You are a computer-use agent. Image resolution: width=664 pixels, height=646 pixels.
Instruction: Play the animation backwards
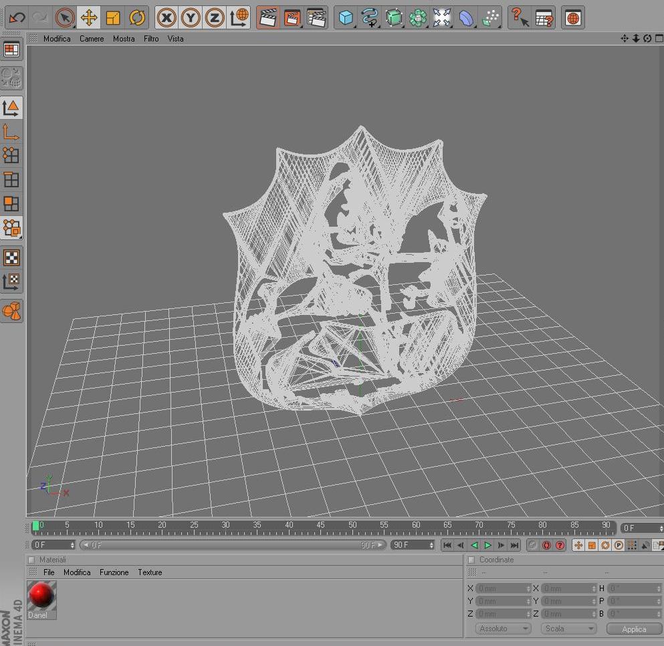coord(474,545)
